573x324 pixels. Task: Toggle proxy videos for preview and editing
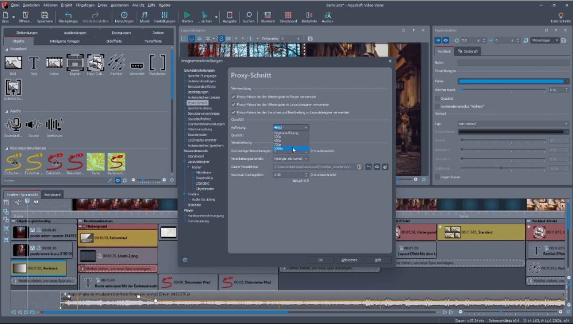(x=234, y=112)
